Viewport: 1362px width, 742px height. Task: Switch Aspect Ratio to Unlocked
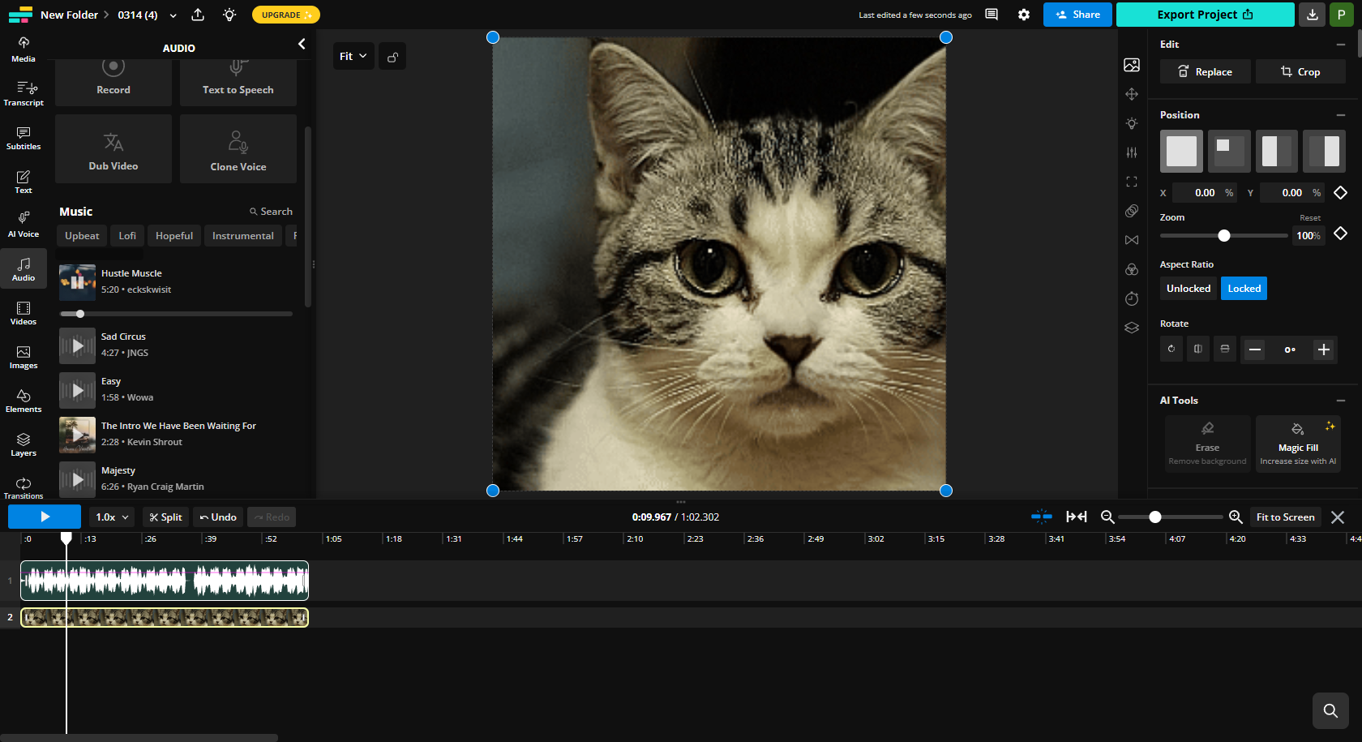[x=1188, y=288]
